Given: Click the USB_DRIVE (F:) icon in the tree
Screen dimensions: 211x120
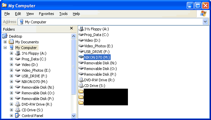Looking at the screenshot, I should pyautogui.click(x=18, y=76).
